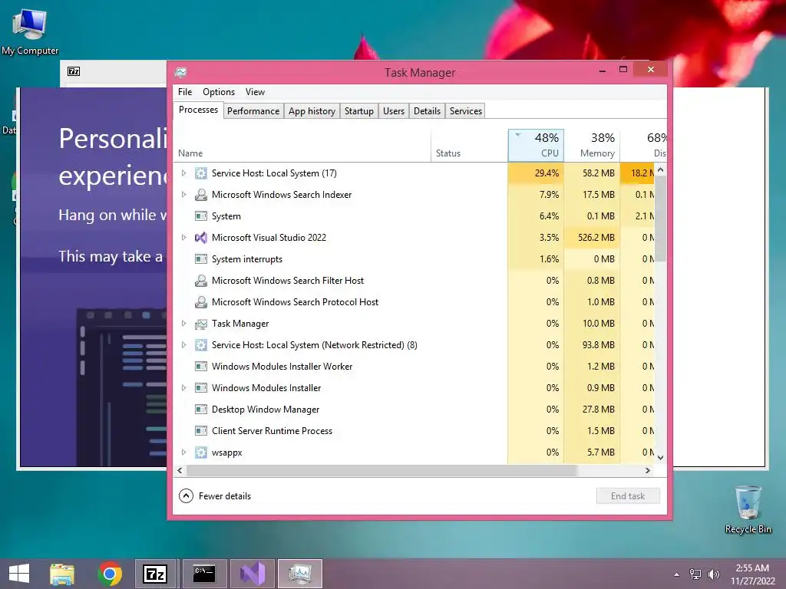
Task: Switch to the App history tab
Action: 312,111
